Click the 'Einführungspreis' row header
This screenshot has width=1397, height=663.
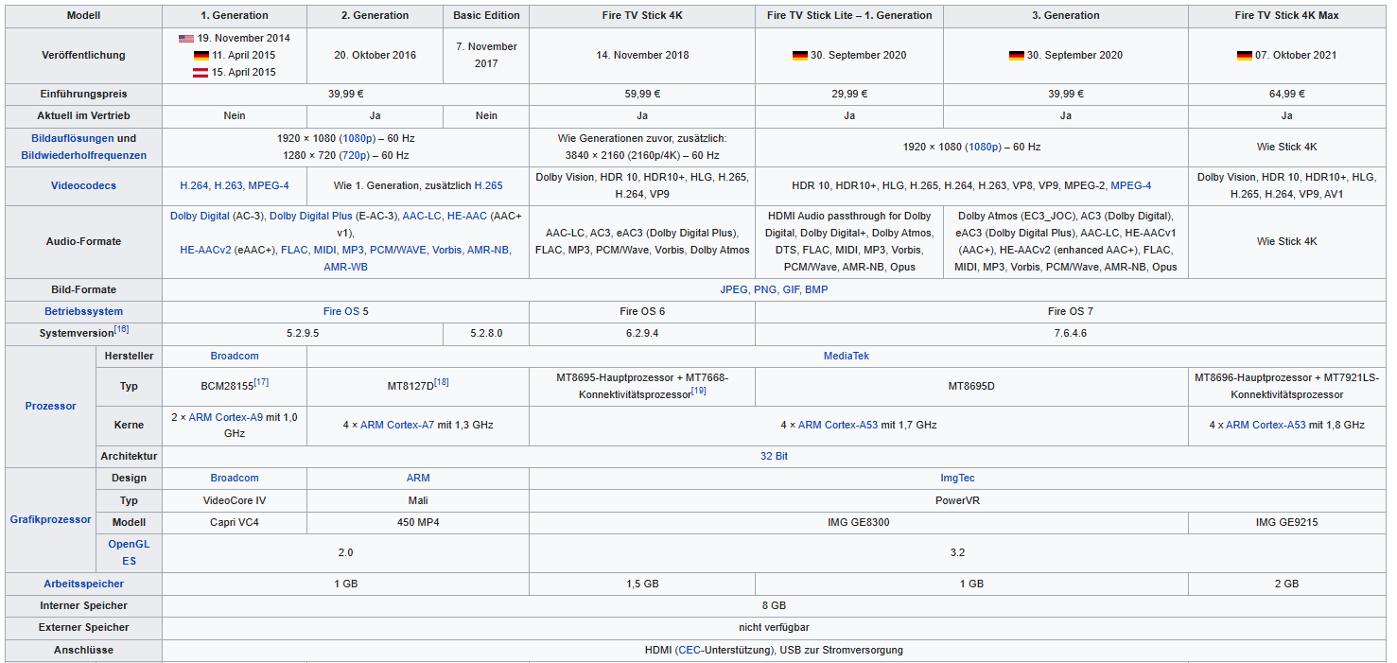[83, 94]
